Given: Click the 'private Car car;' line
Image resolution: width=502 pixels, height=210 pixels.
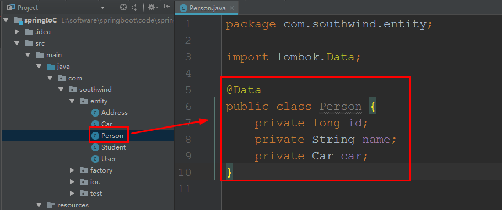Looking at the screenshot, I should tap(311, 156).
